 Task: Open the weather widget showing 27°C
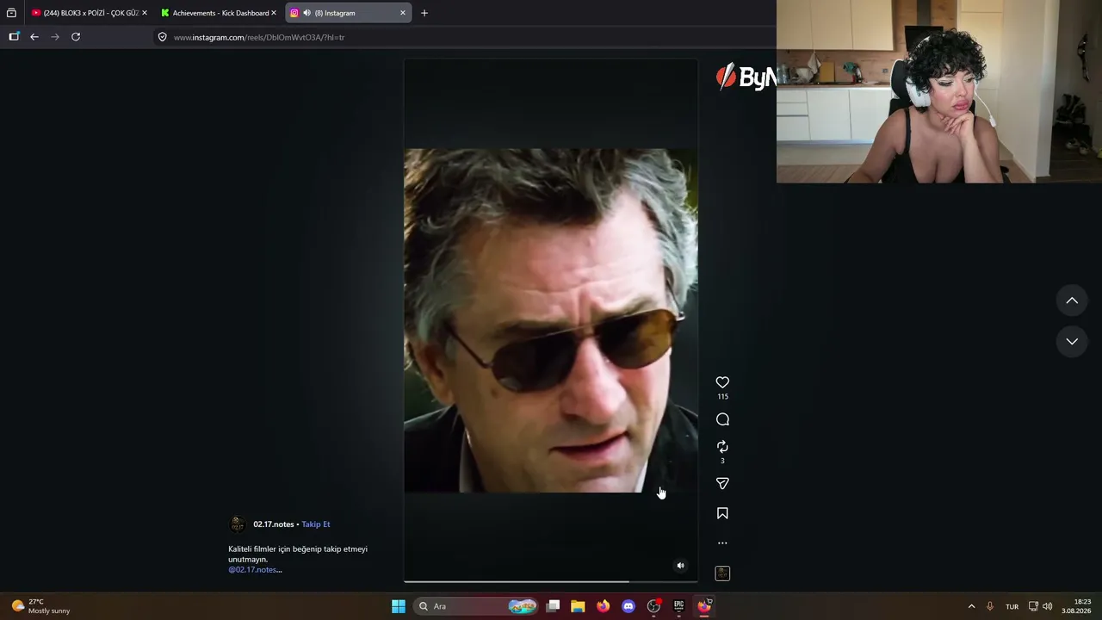(x=40, y=606)
